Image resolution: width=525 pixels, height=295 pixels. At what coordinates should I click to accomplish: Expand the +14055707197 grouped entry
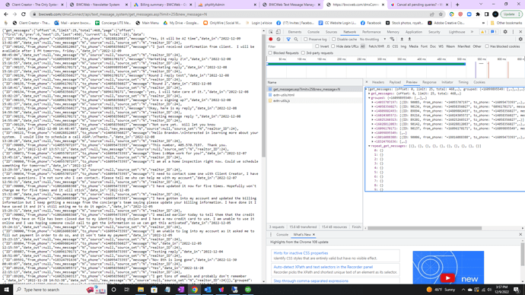tap(372, 103)
